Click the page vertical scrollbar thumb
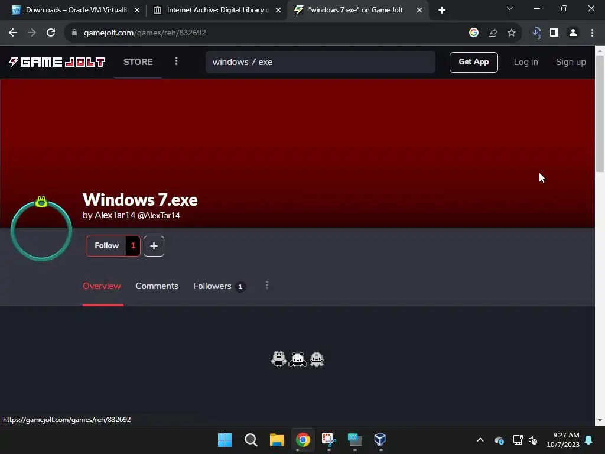The image size is (605, 454). pyautogui.click(x=600, y=113)
